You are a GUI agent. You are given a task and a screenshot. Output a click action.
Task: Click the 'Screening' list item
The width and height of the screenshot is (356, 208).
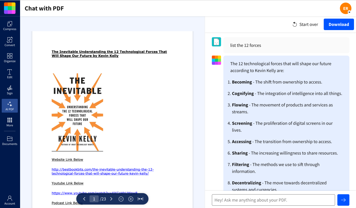[282, 127]
